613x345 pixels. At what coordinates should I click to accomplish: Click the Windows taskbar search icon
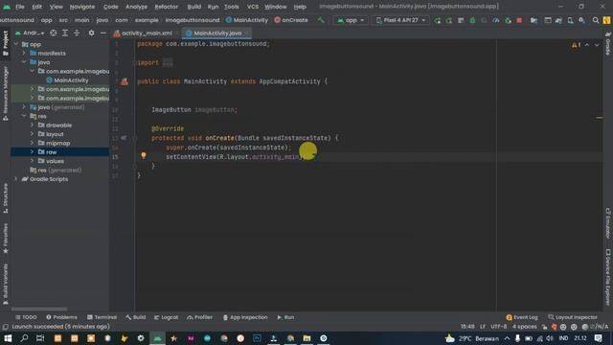click(x=24, y=338)
